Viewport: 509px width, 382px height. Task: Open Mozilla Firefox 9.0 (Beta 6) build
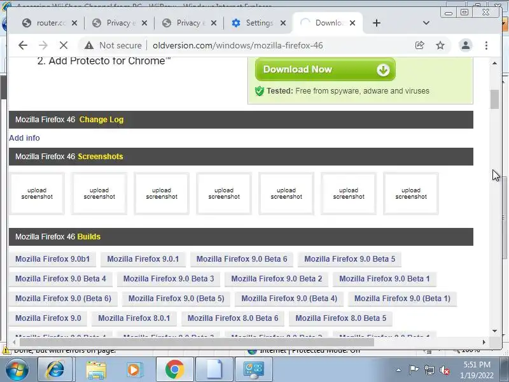63,299
